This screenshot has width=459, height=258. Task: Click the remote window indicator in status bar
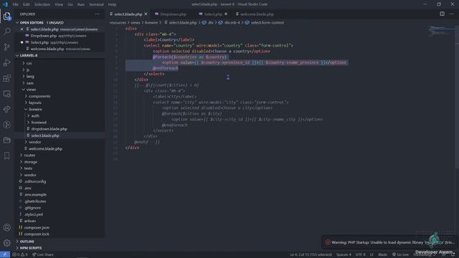(5, 254)
